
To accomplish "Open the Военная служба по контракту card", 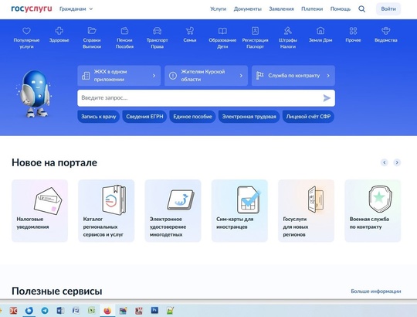I will tap(373, 210).
